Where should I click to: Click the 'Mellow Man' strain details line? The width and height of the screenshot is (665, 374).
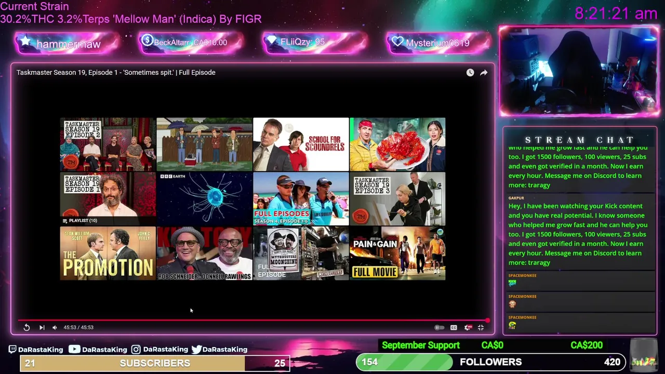[x=131, y=19]
